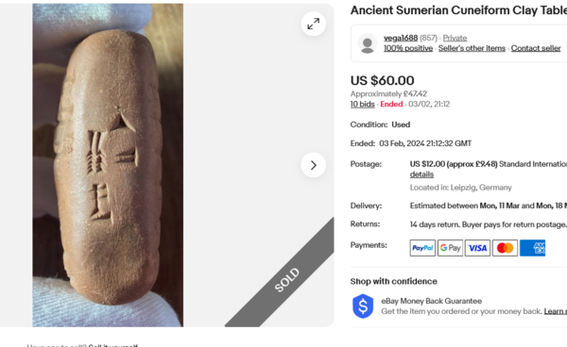Click the Private seller label
Image resolution: width=567 pixels, height=347 pixels.
coord(455,38)
